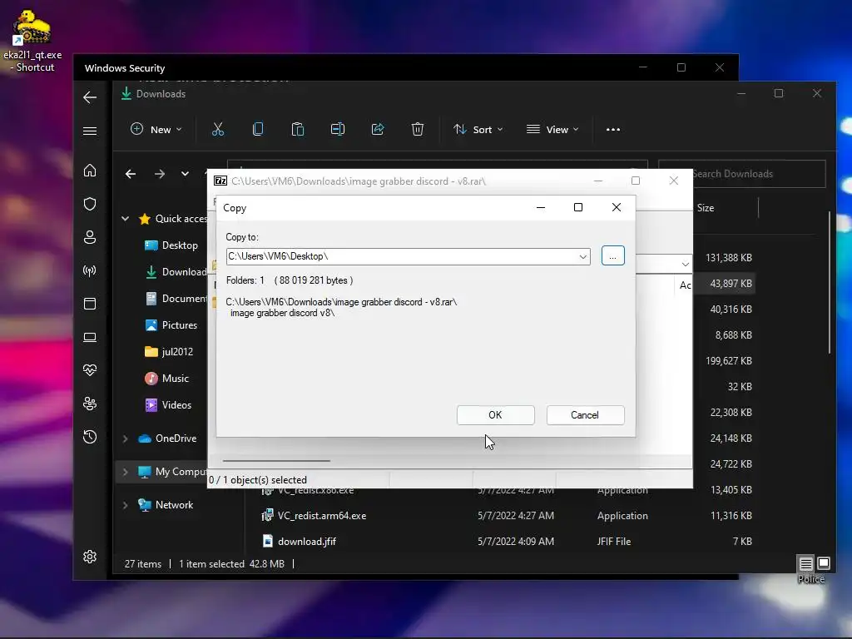Edit the Copy to destination path field
Viewport: 852px width, 639px height.
pos(402,256)
